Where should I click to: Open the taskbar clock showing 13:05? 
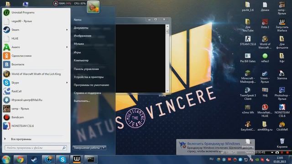click(280, 160)
